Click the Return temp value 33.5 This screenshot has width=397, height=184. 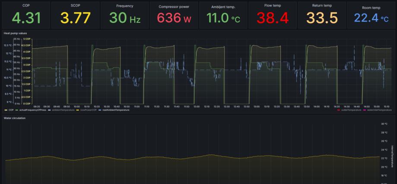pos(322,18)
